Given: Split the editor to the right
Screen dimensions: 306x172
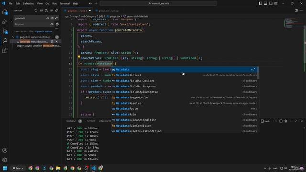Looking at the screenshot, I should pos(296,11).
